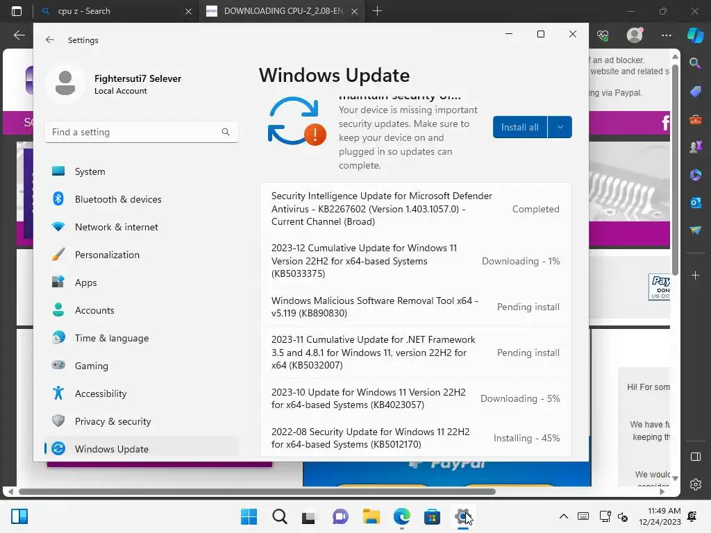Open Edge Settings and more menu
Screen dimensions: 711x533
pos(666,35)
